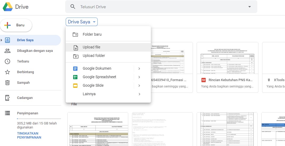Choose Upload folder menu entry
Image resolution: width=285 pixels, height=146 pixels.
tap(108, 56)
